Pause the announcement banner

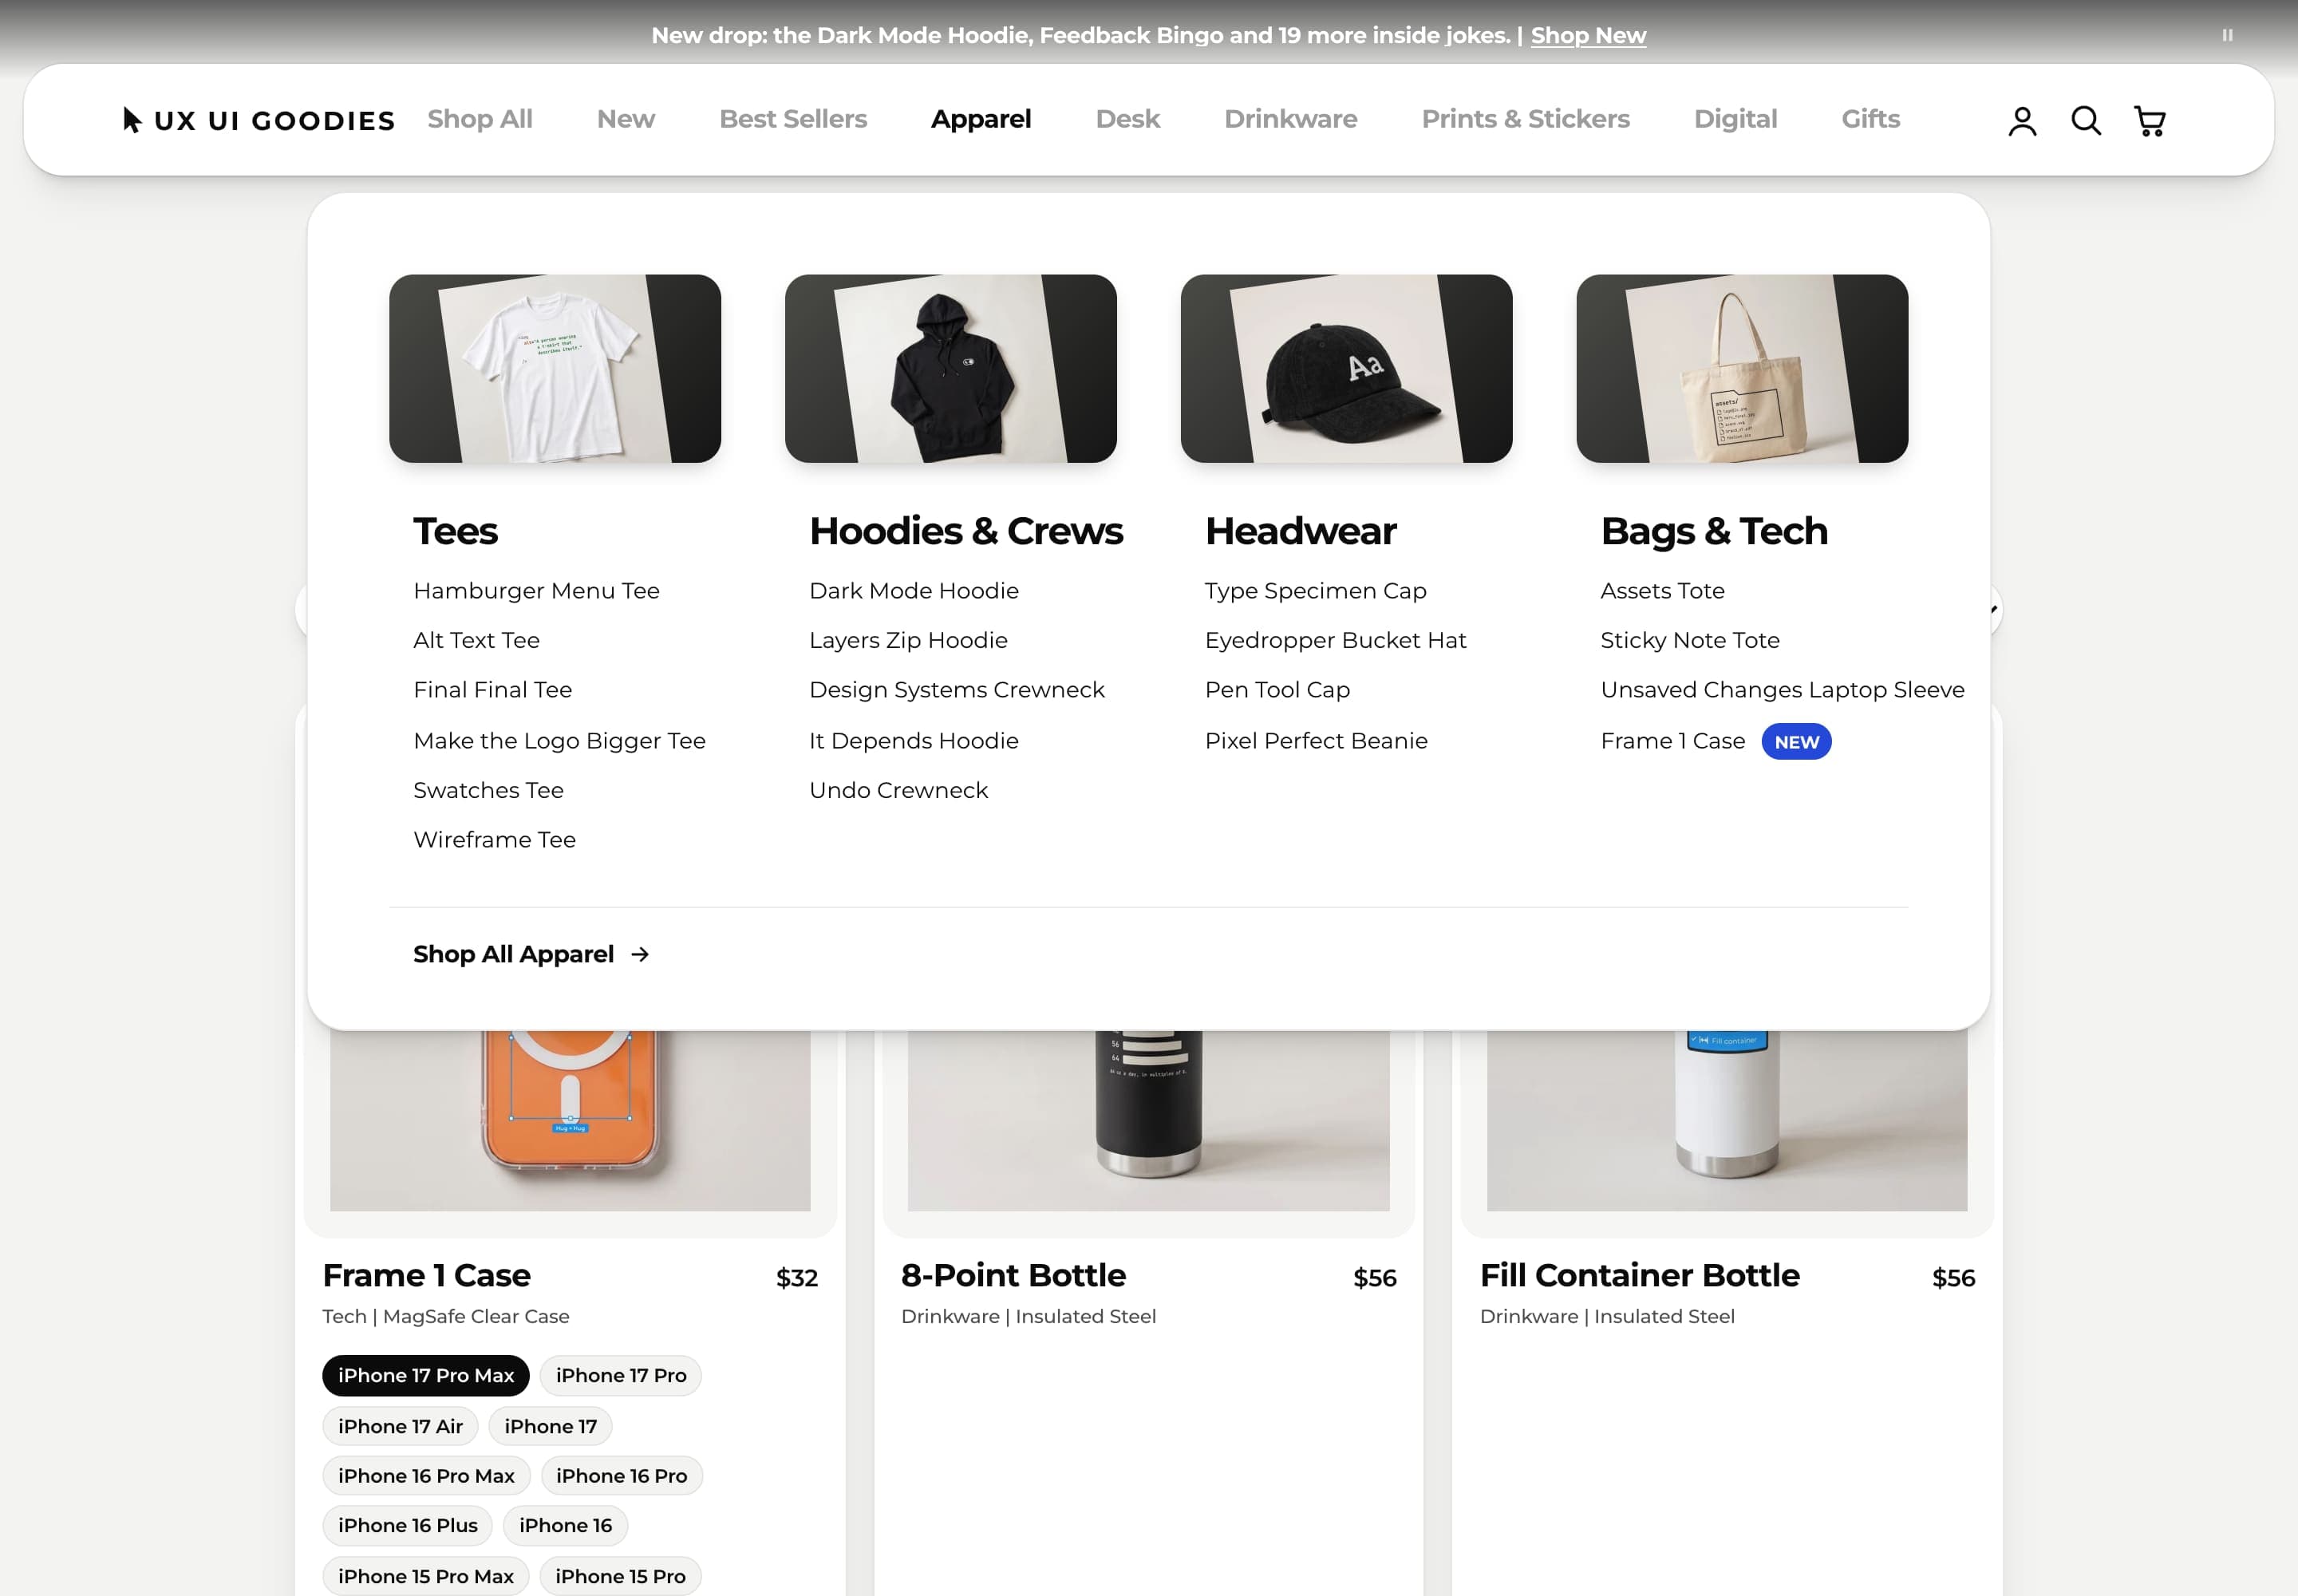click(x=2227, y=35)
